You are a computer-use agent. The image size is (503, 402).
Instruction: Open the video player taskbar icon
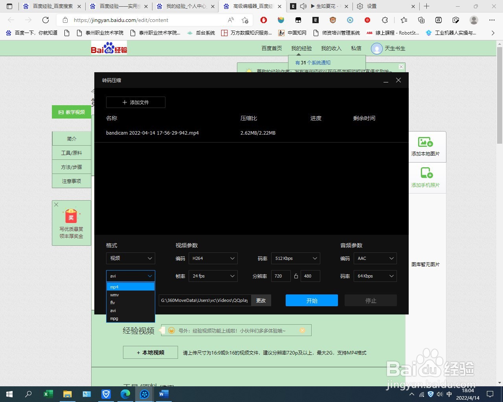point(145,394)
